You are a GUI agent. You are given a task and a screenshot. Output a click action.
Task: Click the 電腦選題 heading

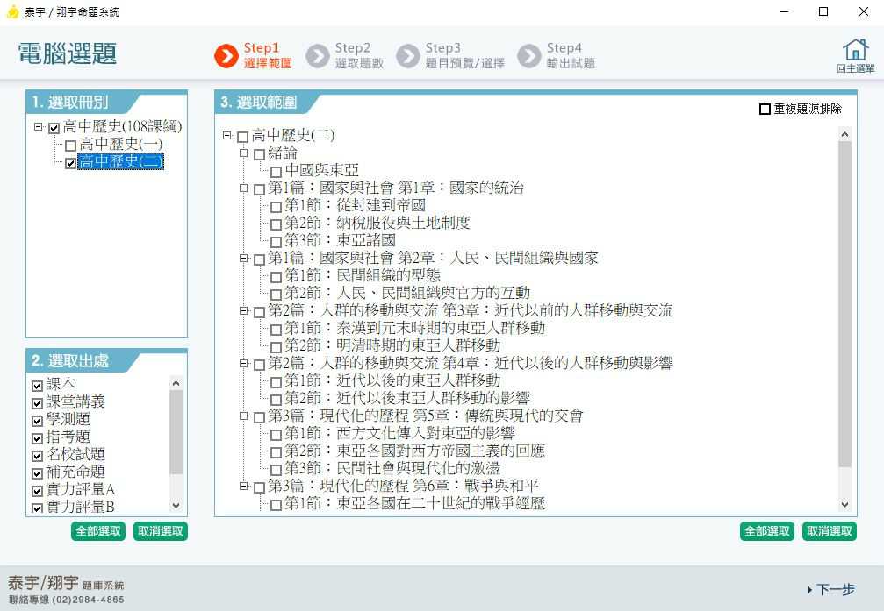point(67,53)
